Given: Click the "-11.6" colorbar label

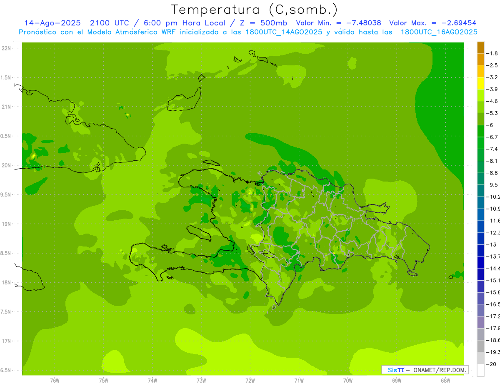Looking at the screenshot, I should [x=493, y=220].
